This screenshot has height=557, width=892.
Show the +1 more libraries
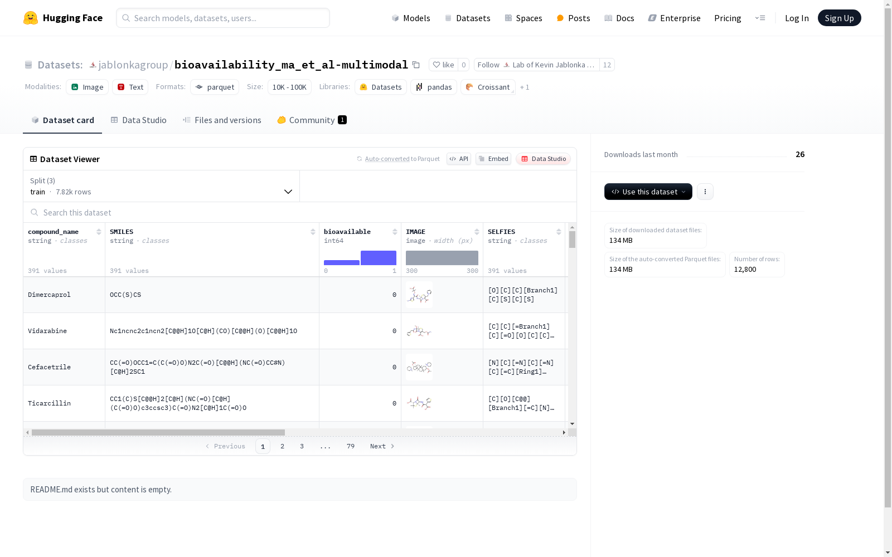click(x=525, y=87)
